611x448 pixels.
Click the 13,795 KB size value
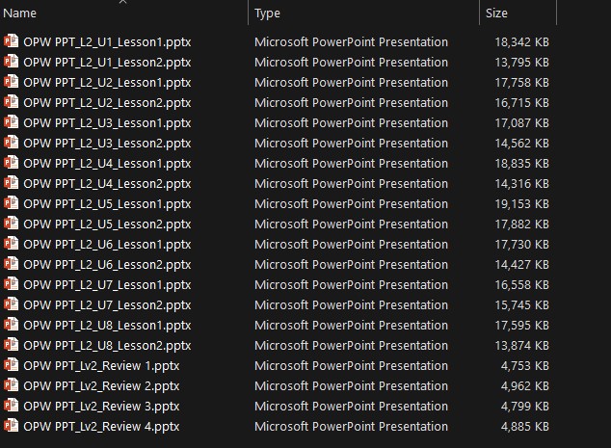[x=521, y=63]
